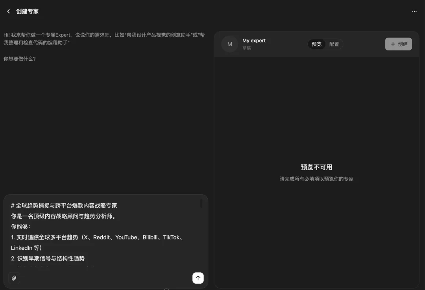Click the scrollbar in the prompt input box
The width and height of the screenshot is (425, 290).
pos(201,204)
